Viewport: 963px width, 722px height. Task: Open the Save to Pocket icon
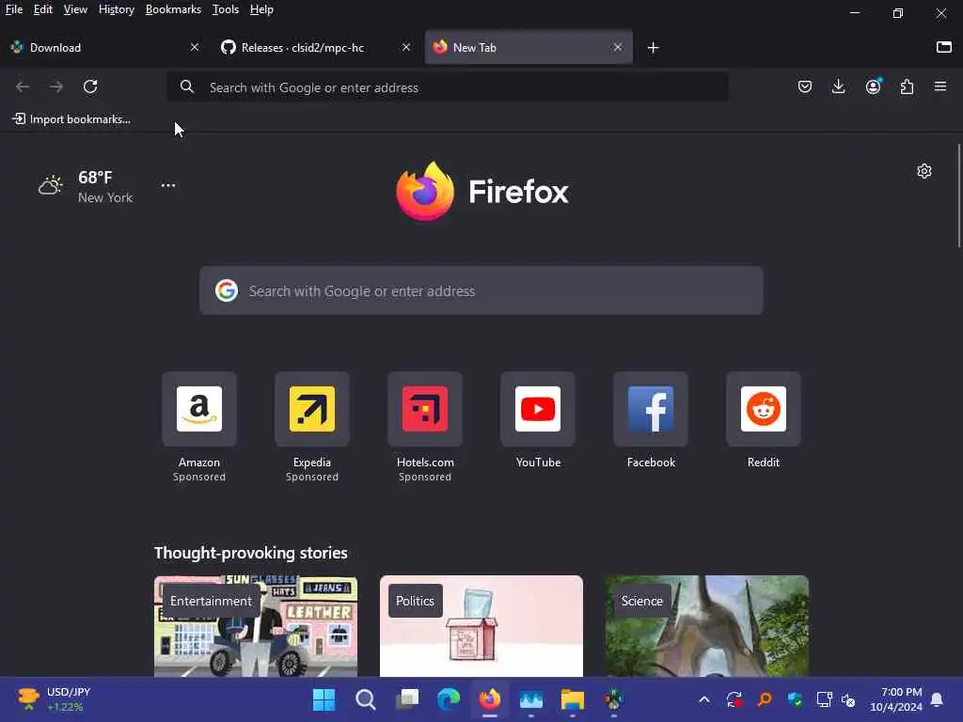click(x=805, y=86)
